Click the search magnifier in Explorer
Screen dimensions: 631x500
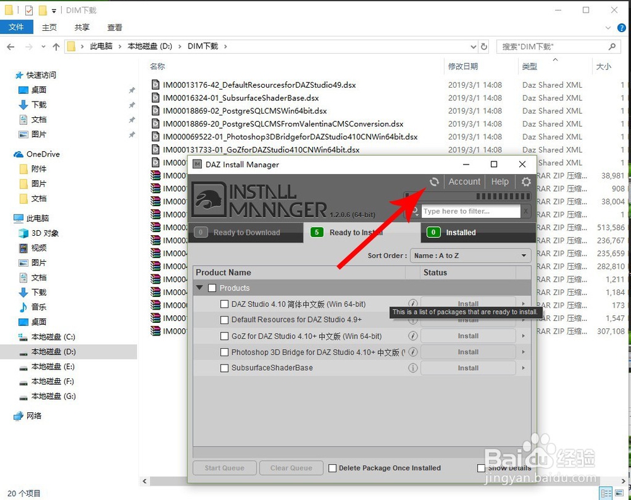(x=611, y=47)
